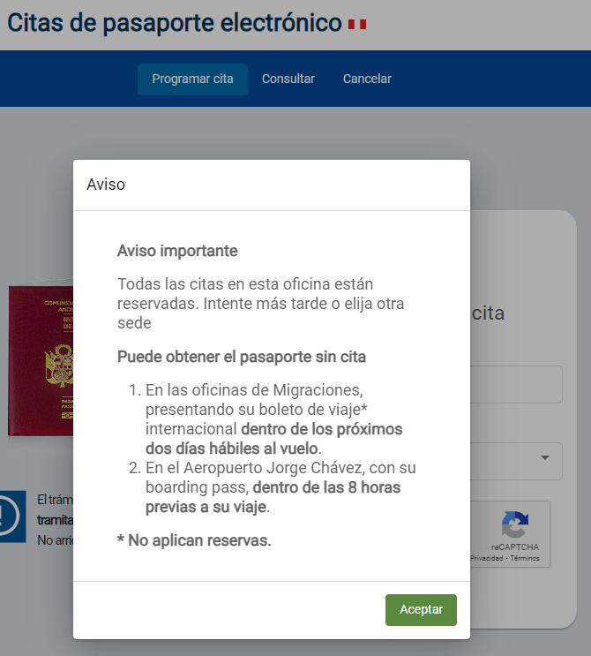
Task: Open the Programar cita tab
Action: (192, 79)
